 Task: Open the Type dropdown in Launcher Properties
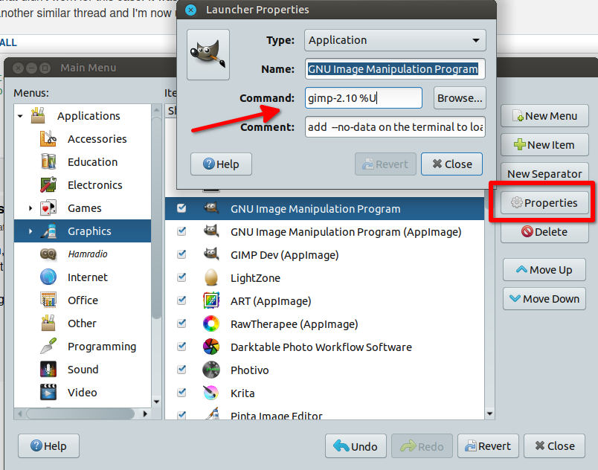point(395,40)
